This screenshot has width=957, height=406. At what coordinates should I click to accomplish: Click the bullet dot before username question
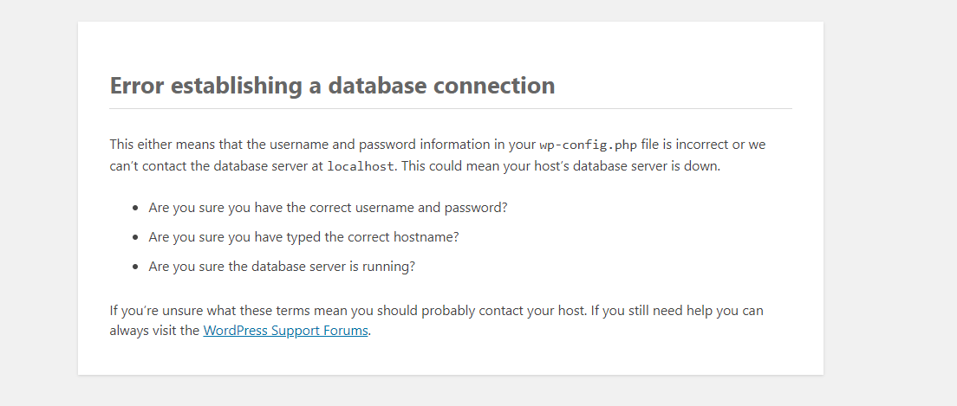click(x=135, y=208)
